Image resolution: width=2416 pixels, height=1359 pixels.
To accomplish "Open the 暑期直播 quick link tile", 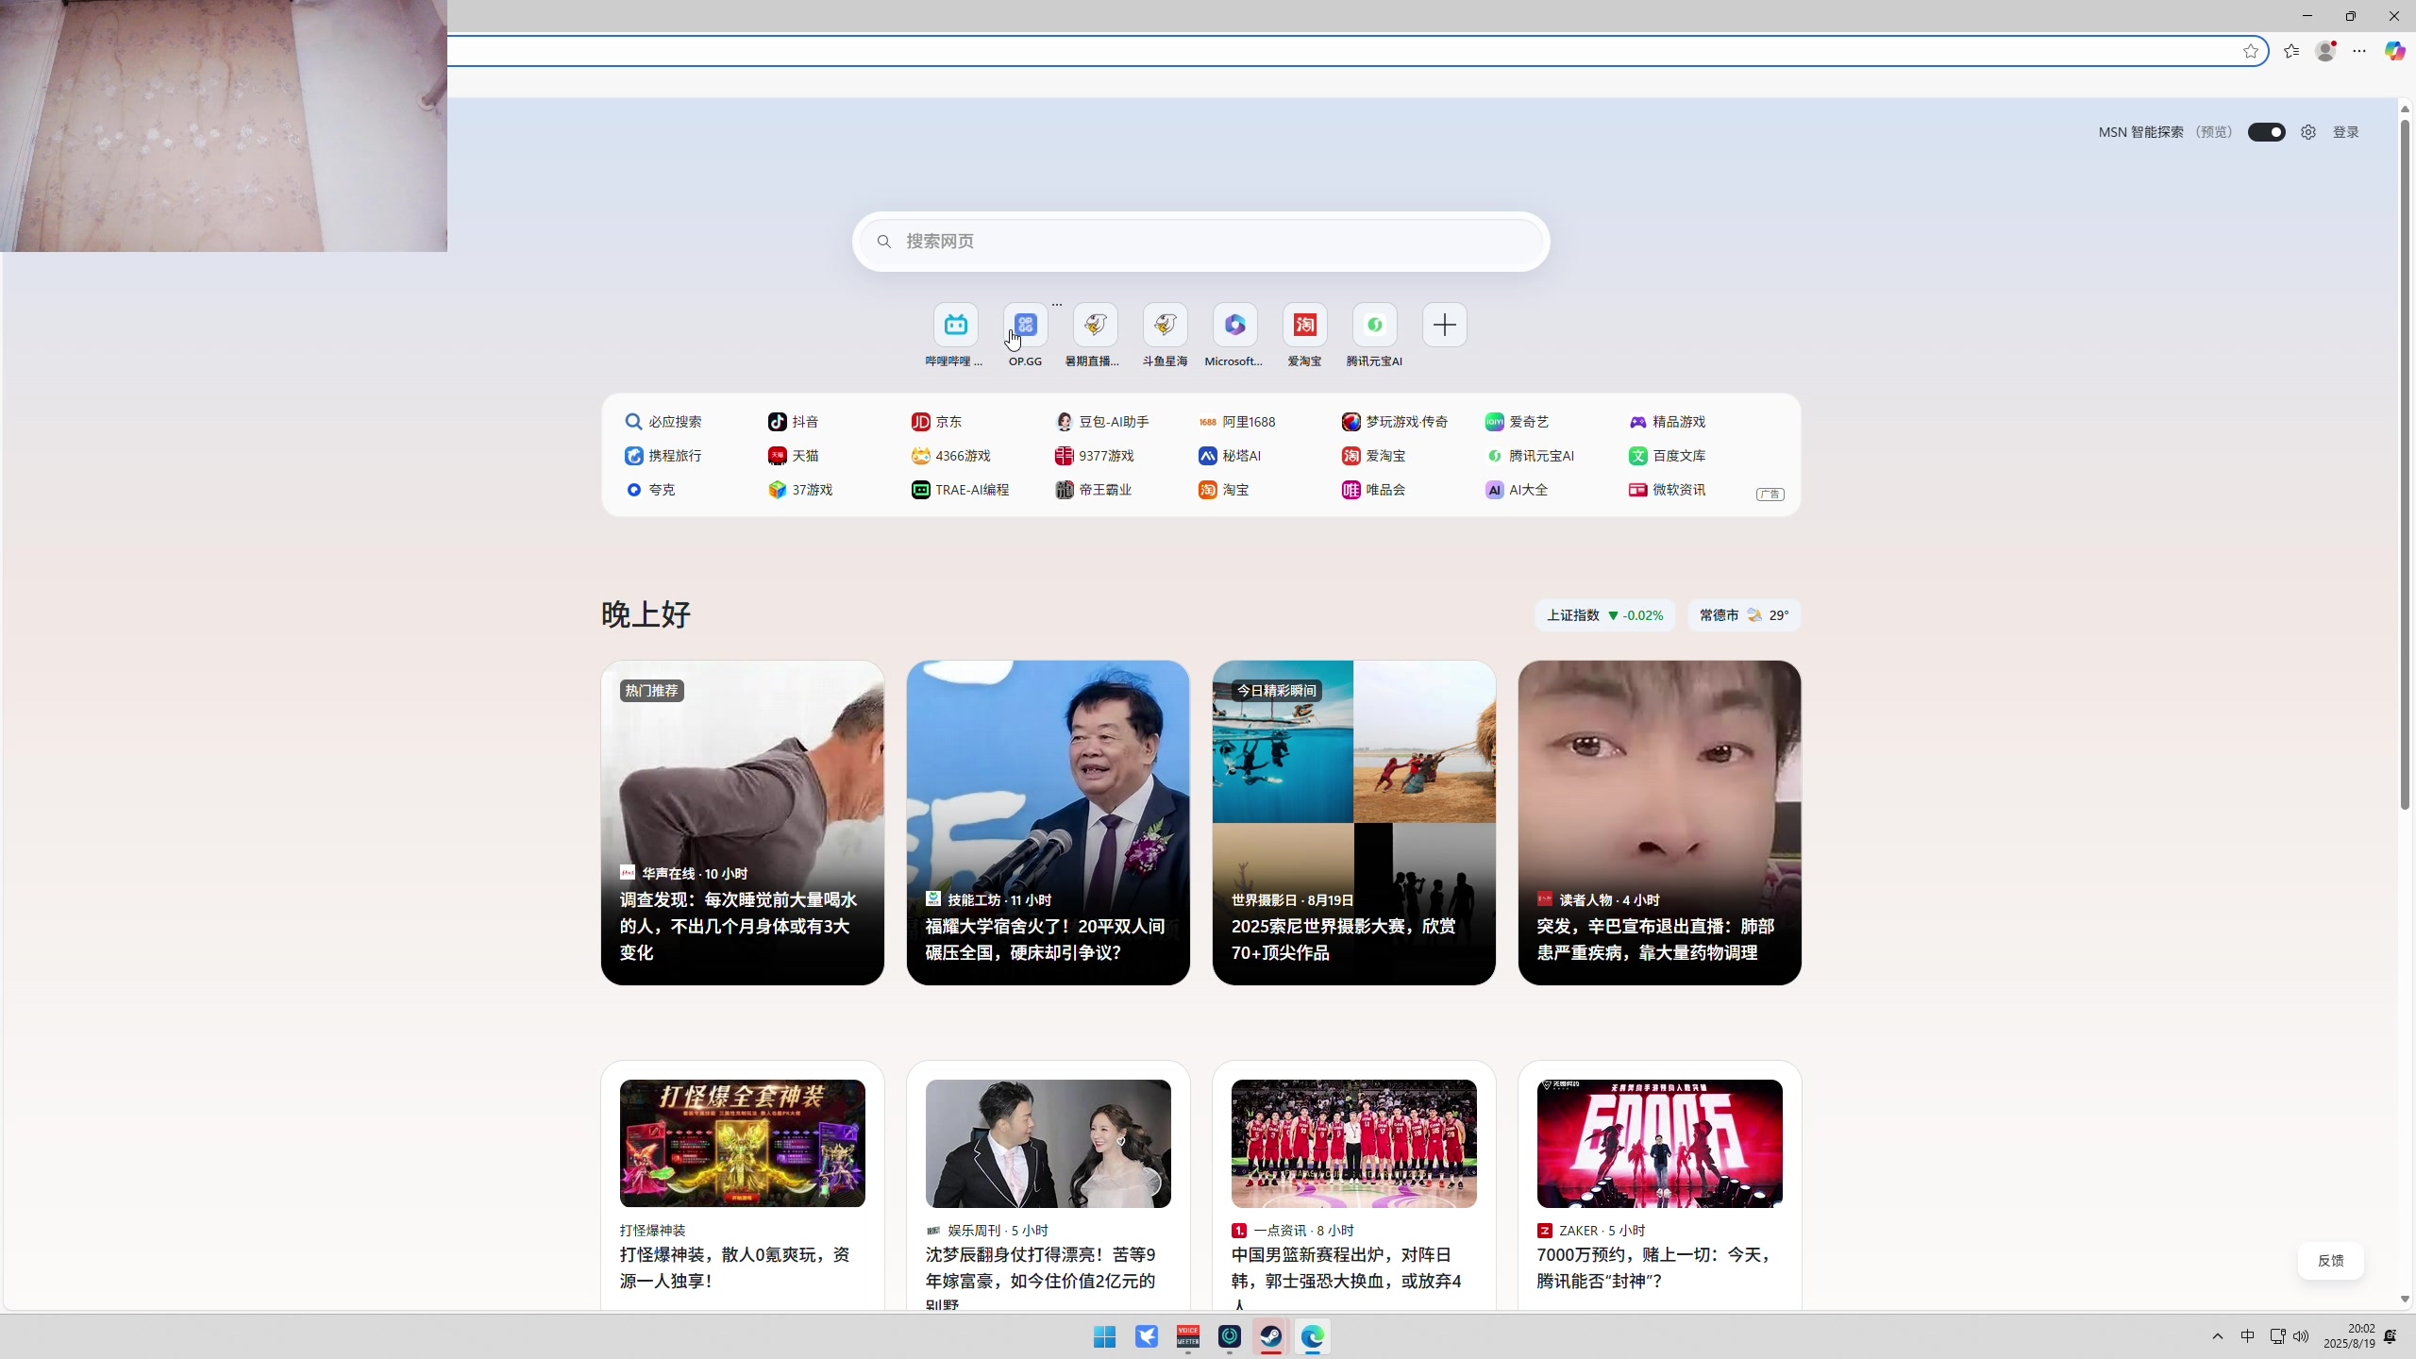I will point(1095,326).
